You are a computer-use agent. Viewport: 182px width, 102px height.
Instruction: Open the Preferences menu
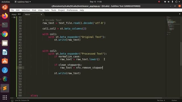(72, 10)
